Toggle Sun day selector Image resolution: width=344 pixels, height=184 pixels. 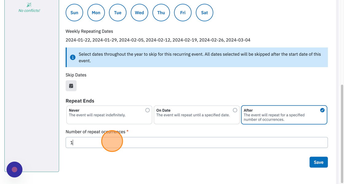point(74,13)
